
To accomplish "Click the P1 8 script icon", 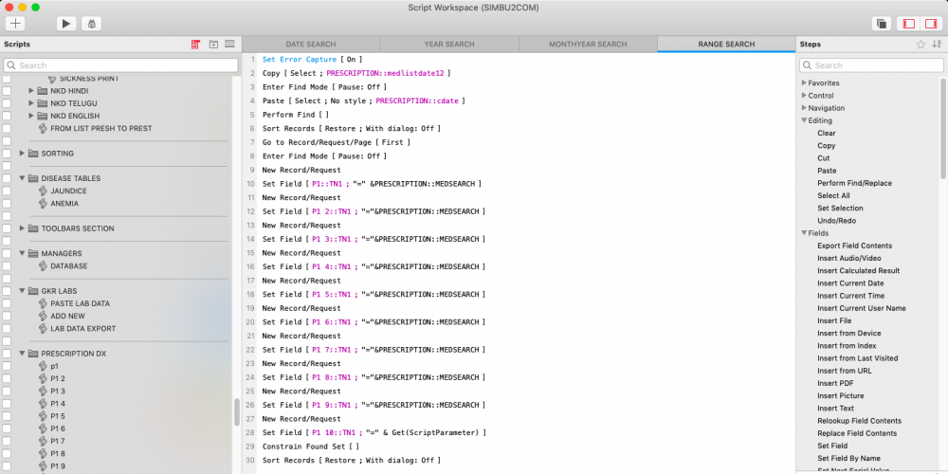I will click(x=43, y=453).
